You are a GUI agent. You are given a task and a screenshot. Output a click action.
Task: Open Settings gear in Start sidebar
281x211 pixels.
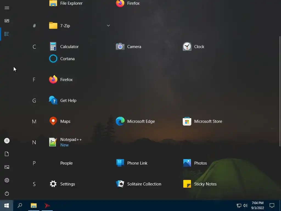tap(7, 180)
